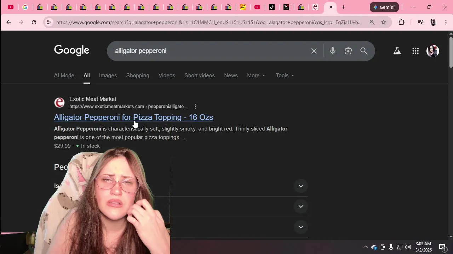Open network status tray icon
The height and width of the screenshot is (254, 453).
pos(399,247)
